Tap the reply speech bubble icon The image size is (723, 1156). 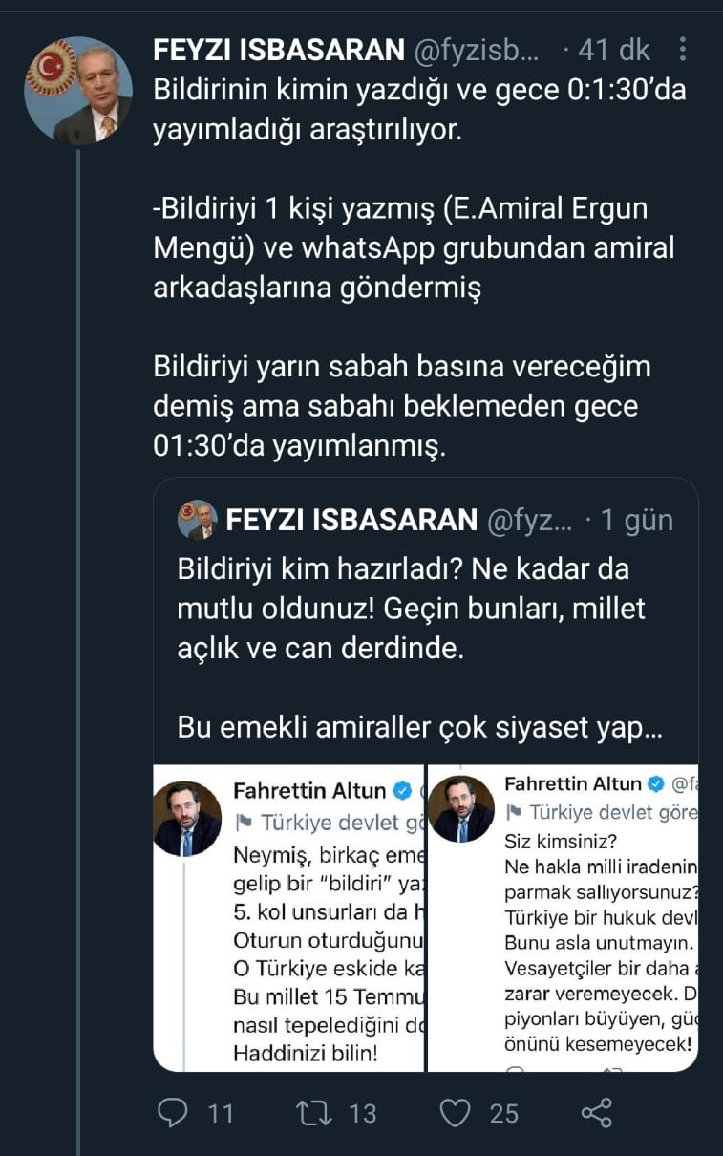coord(174,1113)
